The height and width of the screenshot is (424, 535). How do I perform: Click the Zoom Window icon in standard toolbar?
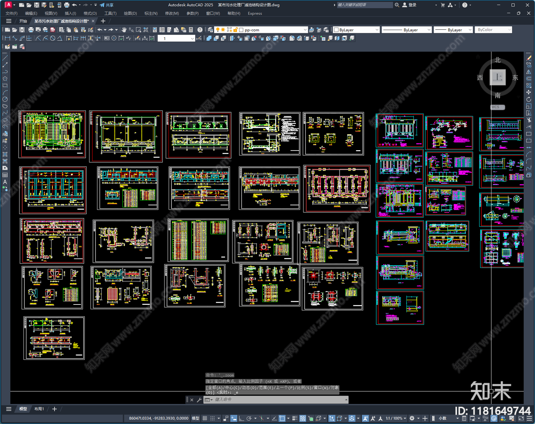pos(138,30)
